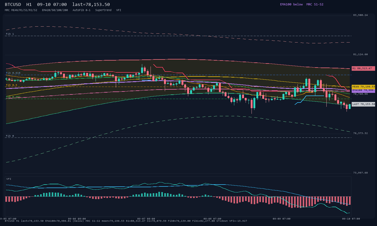377x226 pixels.
Task: Click the 83,500.24 price axis label
Action: 360,15
